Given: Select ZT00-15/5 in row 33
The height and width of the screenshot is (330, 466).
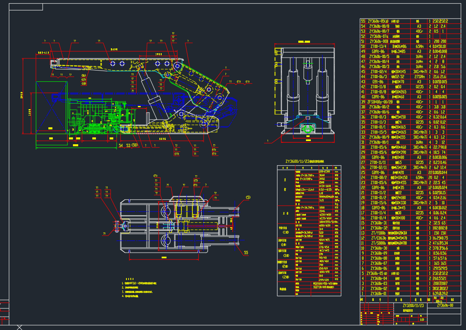Looking at the screenshot, I should [379, 133].
